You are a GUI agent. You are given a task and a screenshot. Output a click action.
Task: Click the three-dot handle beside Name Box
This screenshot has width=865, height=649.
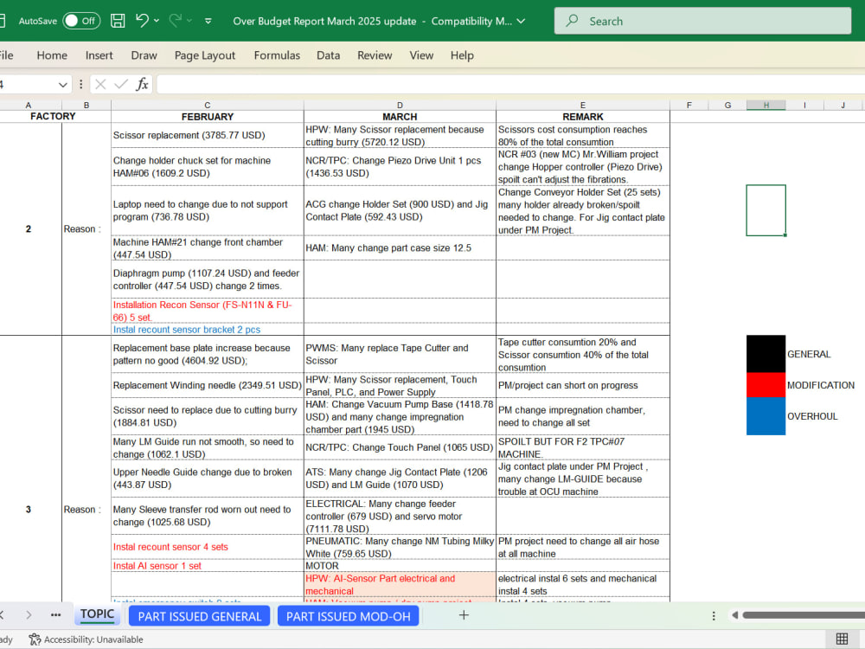coord(81,85)
